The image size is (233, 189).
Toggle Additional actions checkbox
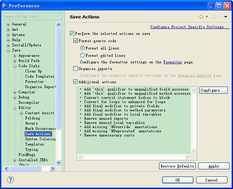coord(75,82)
